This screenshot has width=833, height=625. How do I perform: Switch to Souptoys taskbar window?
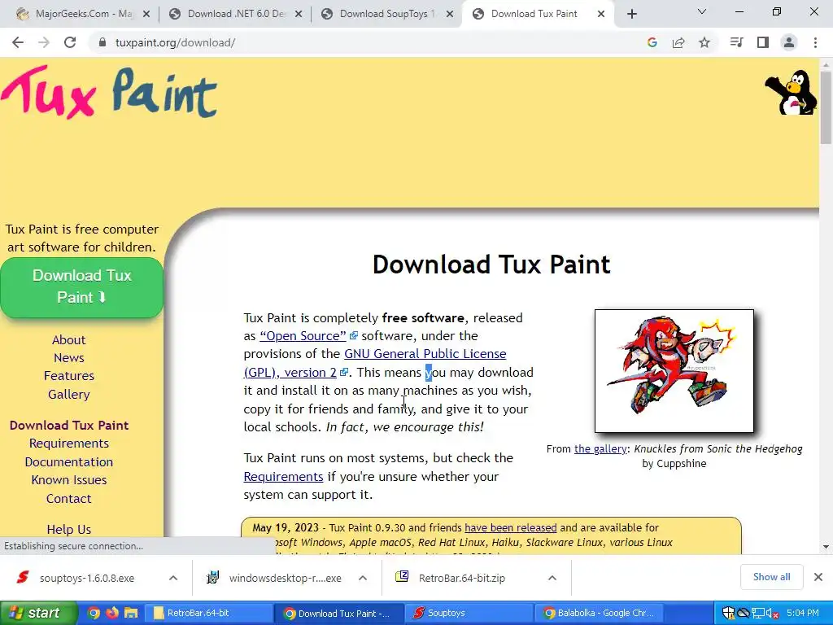click(470, 614)
